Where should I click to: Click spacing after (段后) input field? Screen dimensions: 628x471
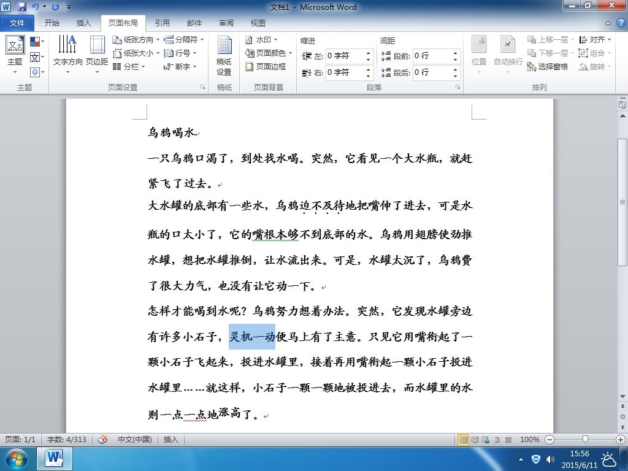[432, 72]
